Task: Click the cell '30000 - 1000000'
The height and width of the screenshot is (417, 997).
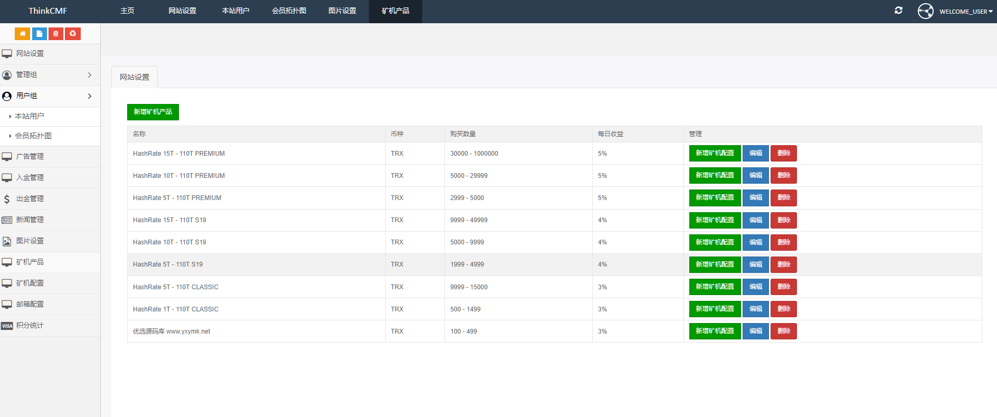Action: click(474, 154)
